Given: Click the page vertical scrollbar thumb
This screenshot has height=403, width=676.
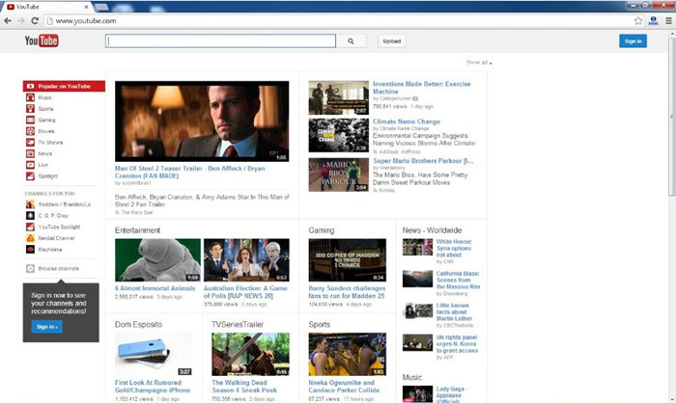Looking at the screenshot, I should pos(672,117).
